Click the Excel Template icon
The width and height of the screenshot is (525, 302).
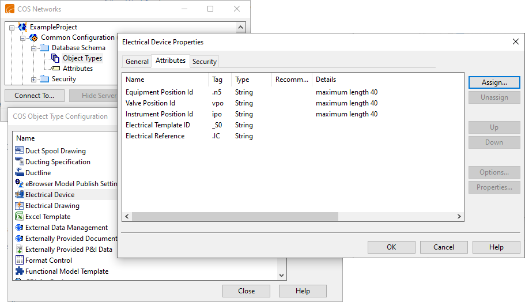point(20,217)
